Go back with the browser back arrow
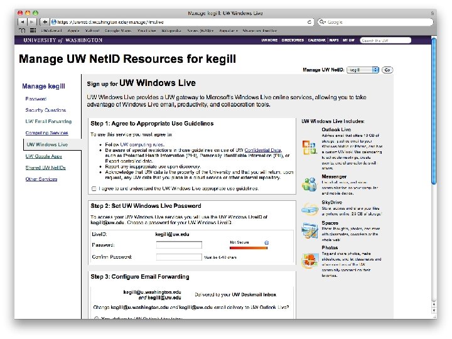 point(22,22)
